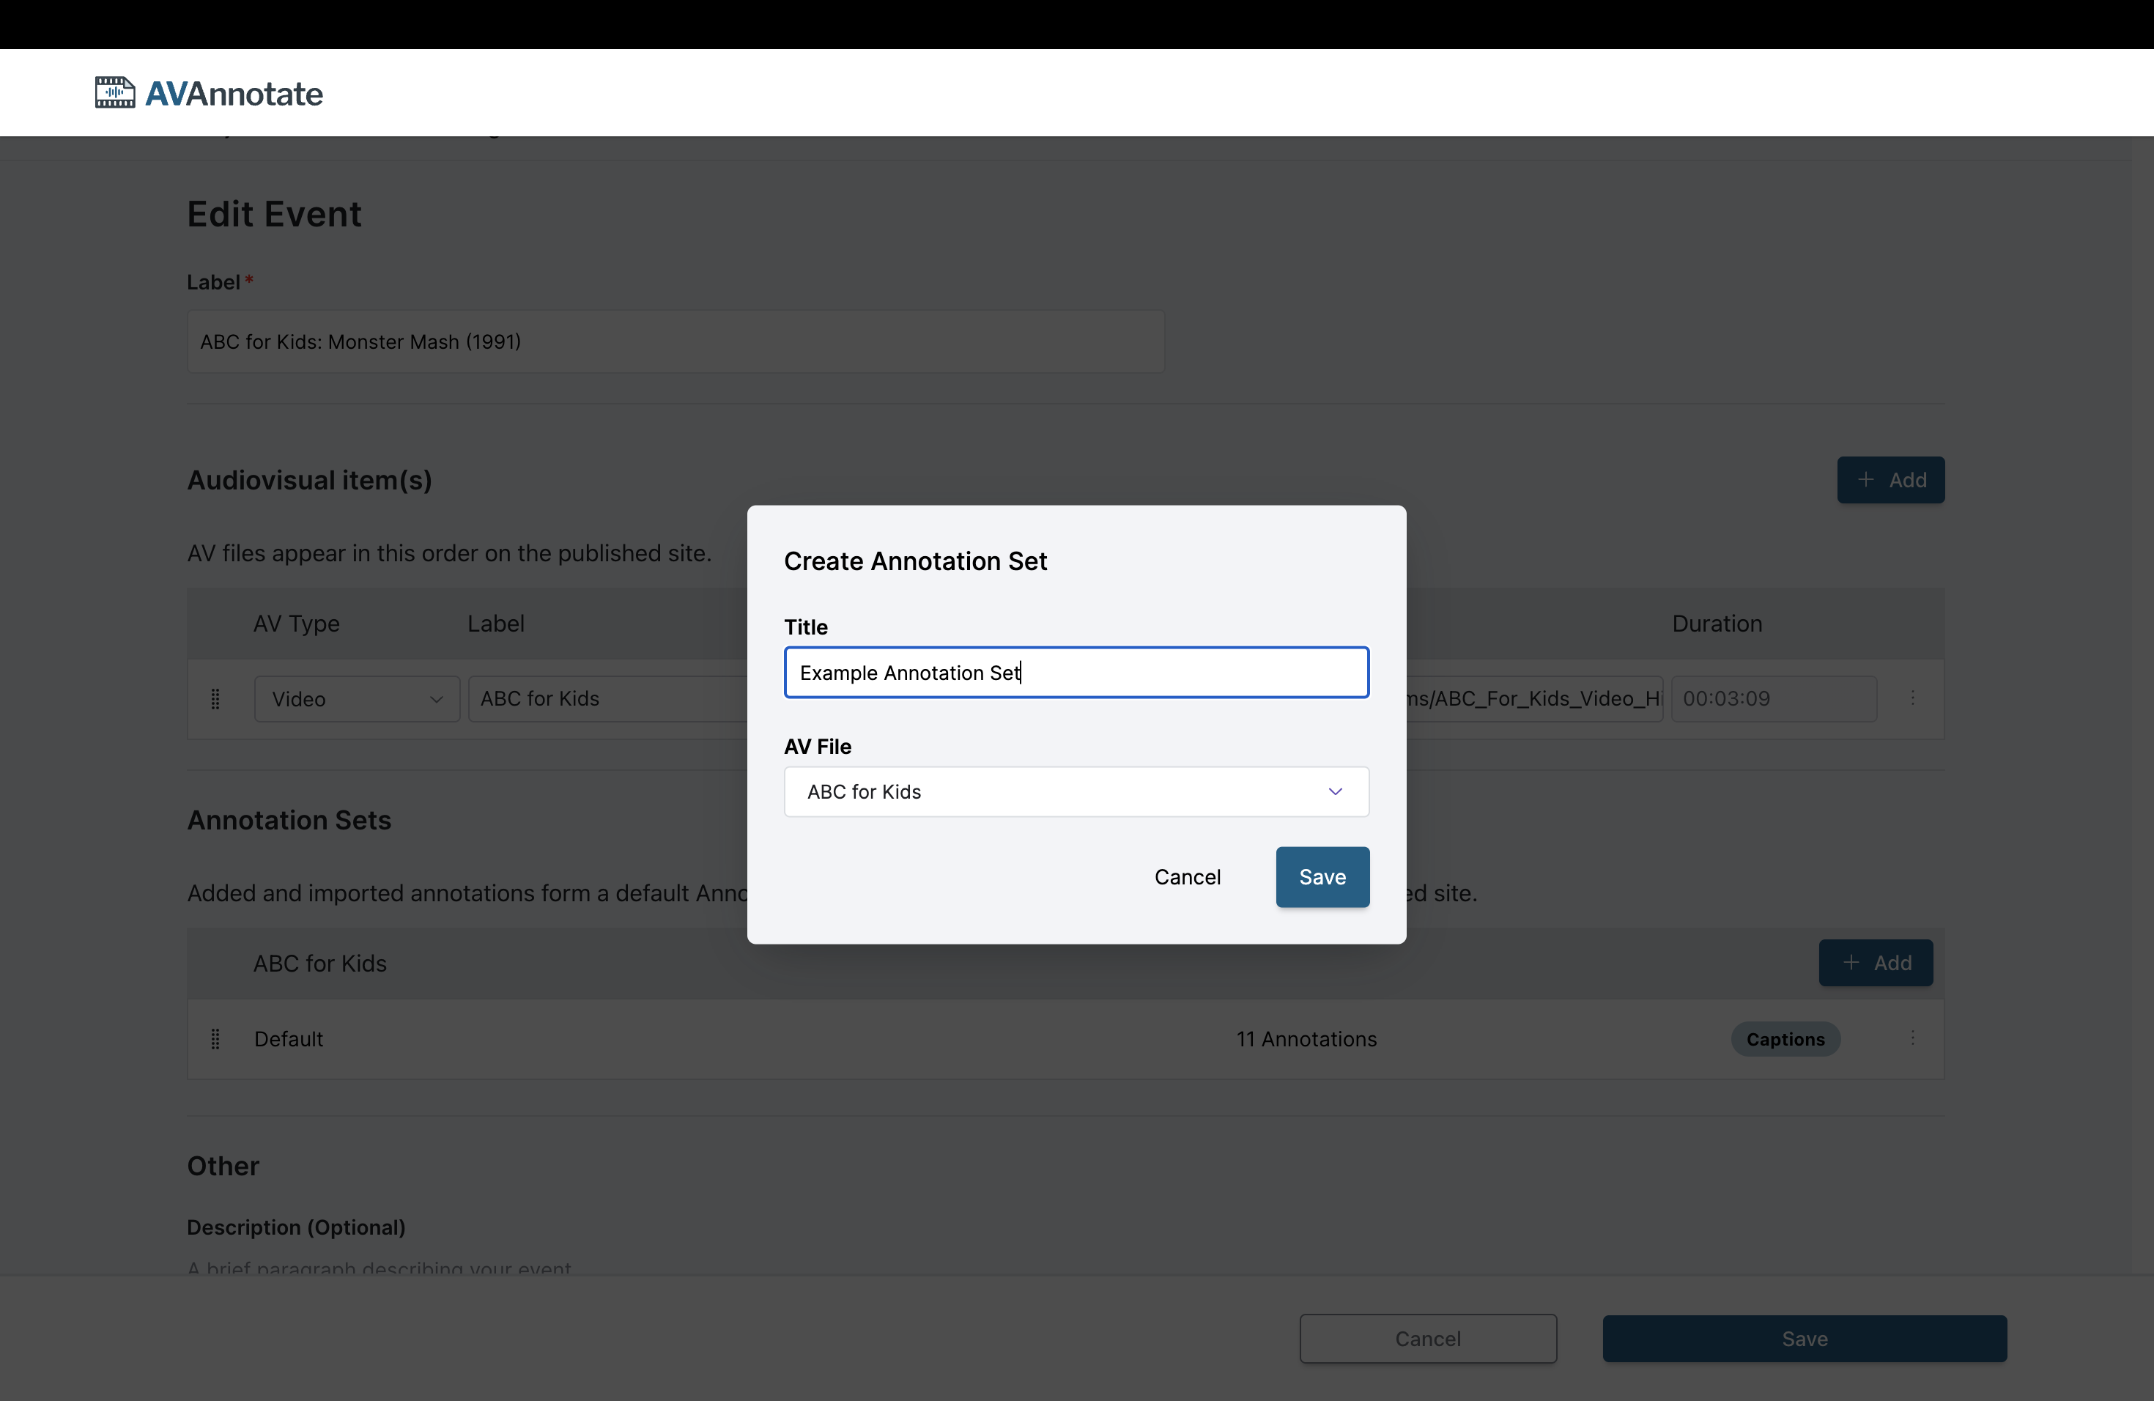The height and width of the screenshot is (1401, 2154).
Task: Click drag handle on Video AV row
Action: [x=215, y=699]
